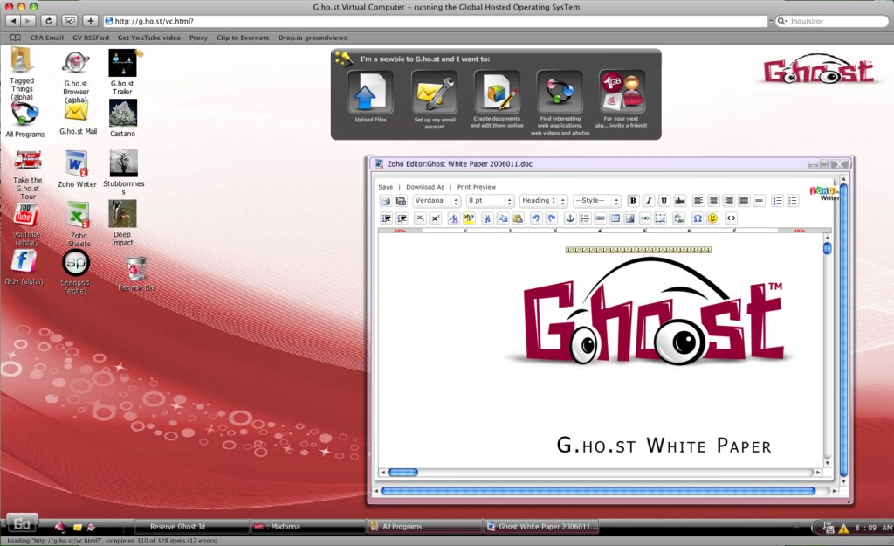Set paragraph alignment to justified
This screenshot has width=894, height=546.
click(x=744, y=201)
